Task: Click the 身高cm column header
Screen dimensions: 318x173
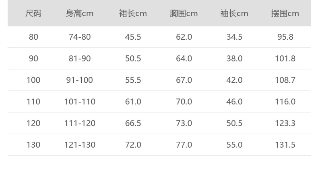Action: click(x=80, y=14)
